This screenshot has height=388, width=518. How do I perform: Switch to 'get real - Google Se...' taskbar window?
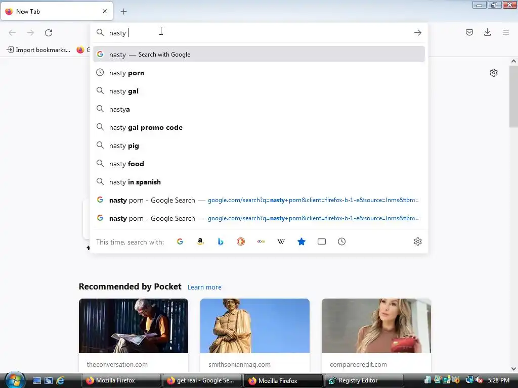pyautogui.click(x=202, y=380)
